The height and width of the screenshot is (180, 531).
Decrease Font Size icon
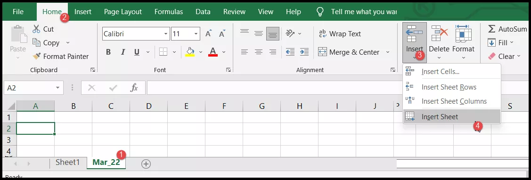pos(222,33)
